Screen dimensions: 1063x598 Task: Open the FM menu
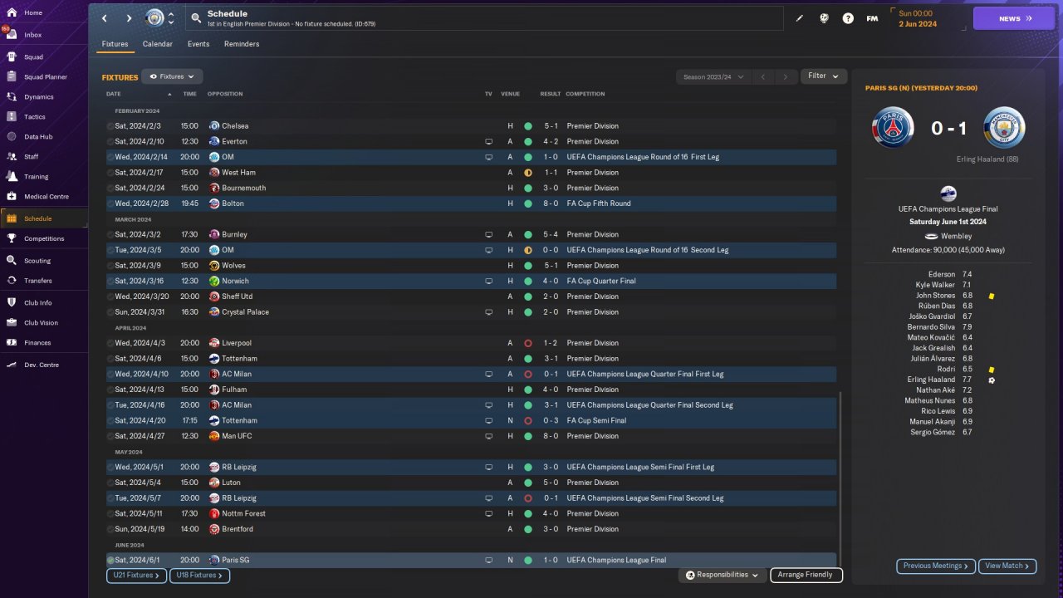872,18
